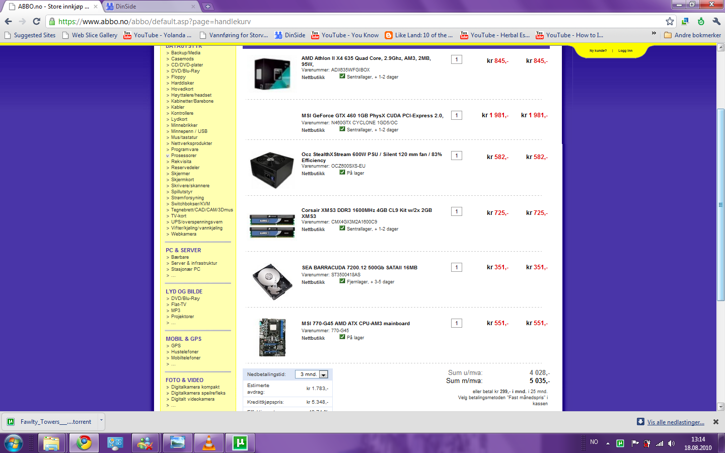Click the Sentrallager stock checkmark for AMD Athlon
Screen dimensions: 725x453
[x=342, y=77]
